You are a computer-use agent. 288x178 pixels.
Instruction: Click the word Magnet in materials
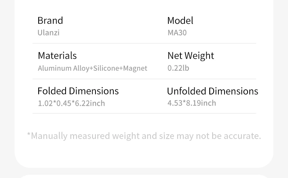click(135, 68)
